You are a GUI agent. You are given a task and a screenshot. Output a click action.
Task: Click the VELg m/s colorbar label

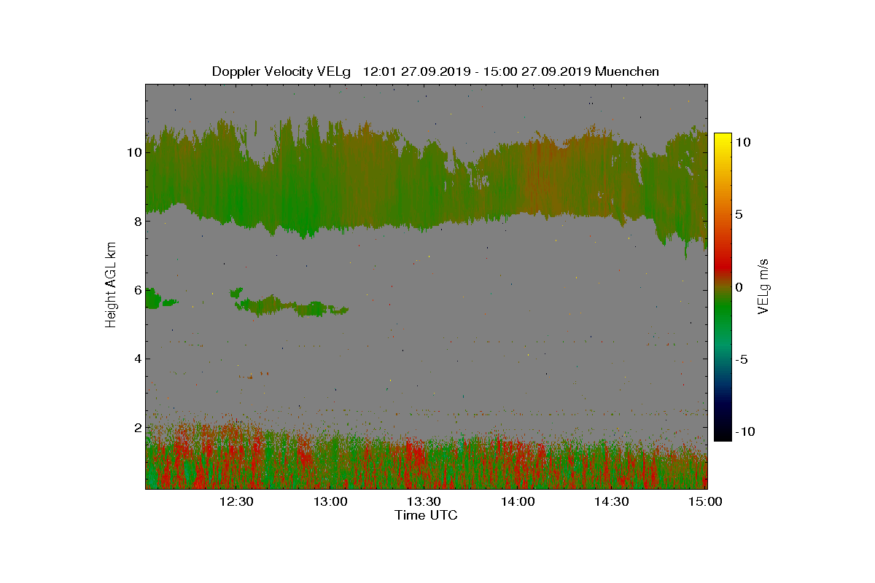click(x=763, y=286)
